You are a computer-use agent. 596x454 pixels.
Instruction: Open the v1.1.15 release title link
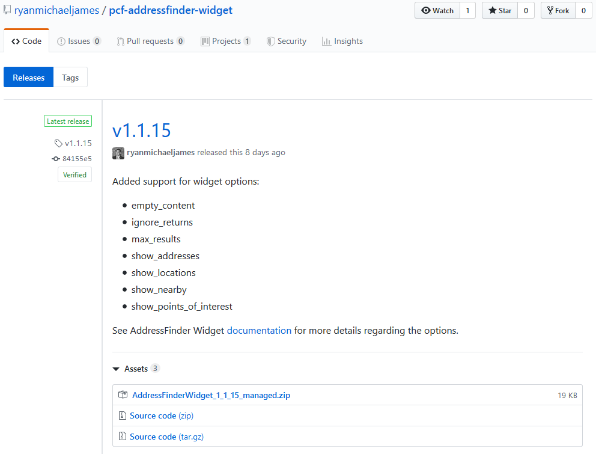(142, 130)
